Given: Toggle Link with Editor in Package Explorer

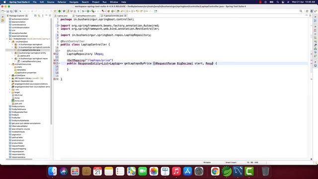Looking at the screenshot, I should tap(39, 15).
